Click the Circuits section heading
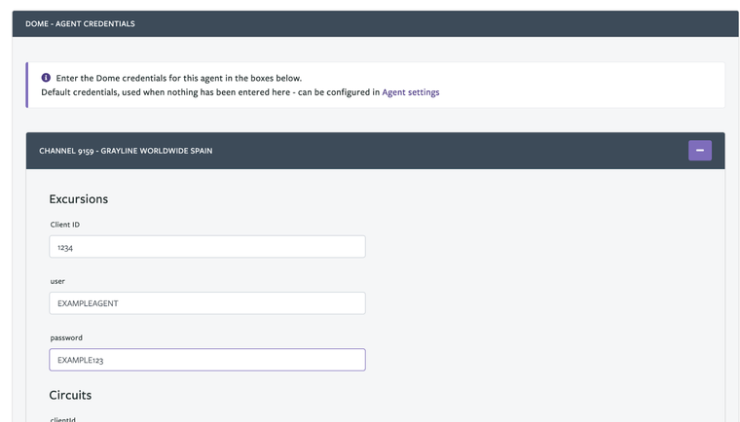Viewport: 740px width, 422px height. tap(70, 395)
